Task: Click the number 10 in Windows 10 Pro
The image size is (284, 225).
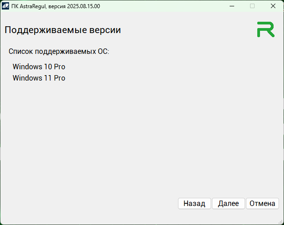Action: [48, 67]
